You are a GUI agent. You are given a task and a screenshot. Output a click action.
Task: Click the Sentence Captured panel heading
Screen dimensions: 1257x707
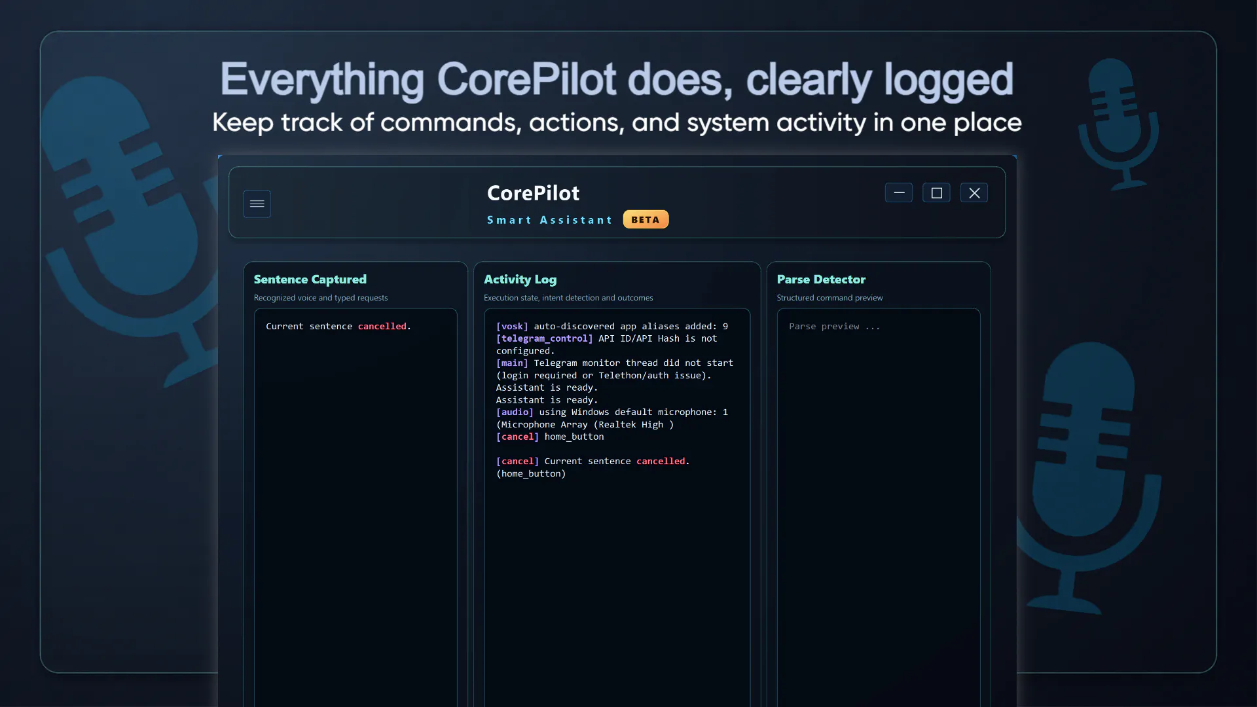[310, 280]
